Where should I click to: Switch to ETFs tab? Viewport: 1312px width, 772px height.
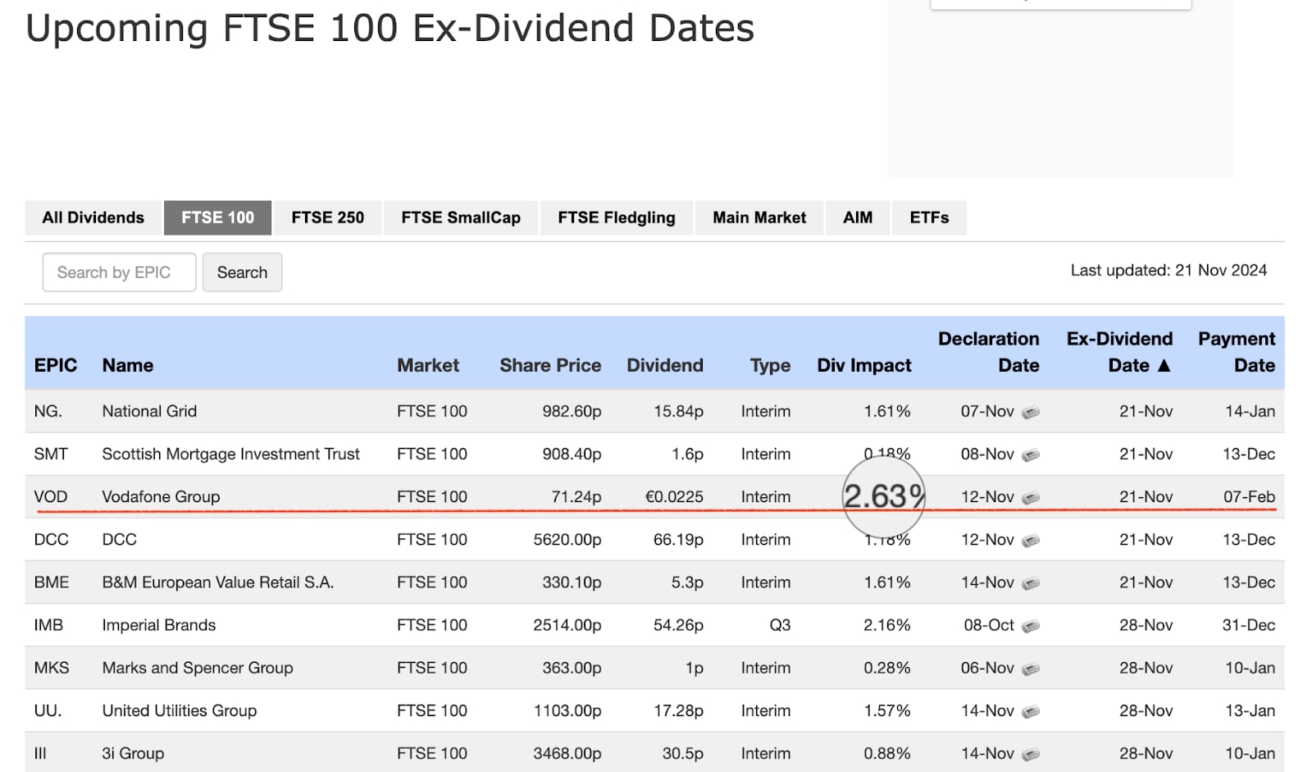[x=929, y=217]
